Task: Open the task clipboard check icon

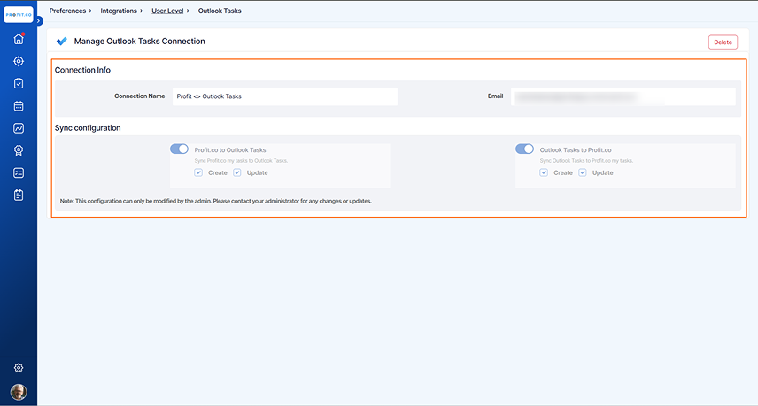Action: click(19, 83)
